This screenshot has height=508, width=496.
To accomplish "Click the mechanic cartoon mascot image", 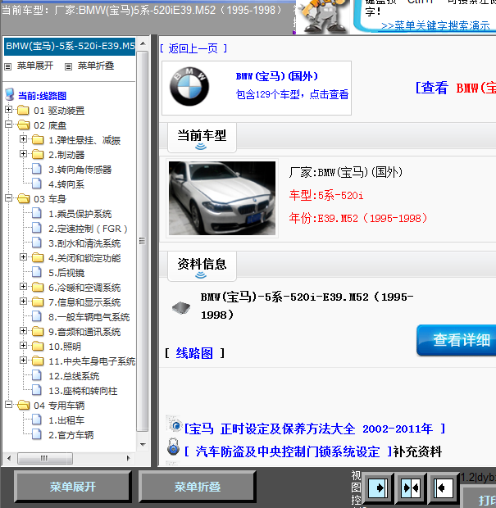I will click(x=322, y=16).
